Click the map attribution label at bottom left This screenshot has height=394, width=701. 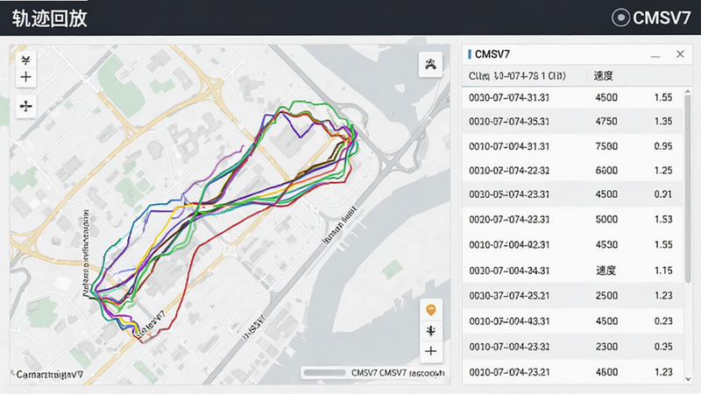tap(50, 375)
